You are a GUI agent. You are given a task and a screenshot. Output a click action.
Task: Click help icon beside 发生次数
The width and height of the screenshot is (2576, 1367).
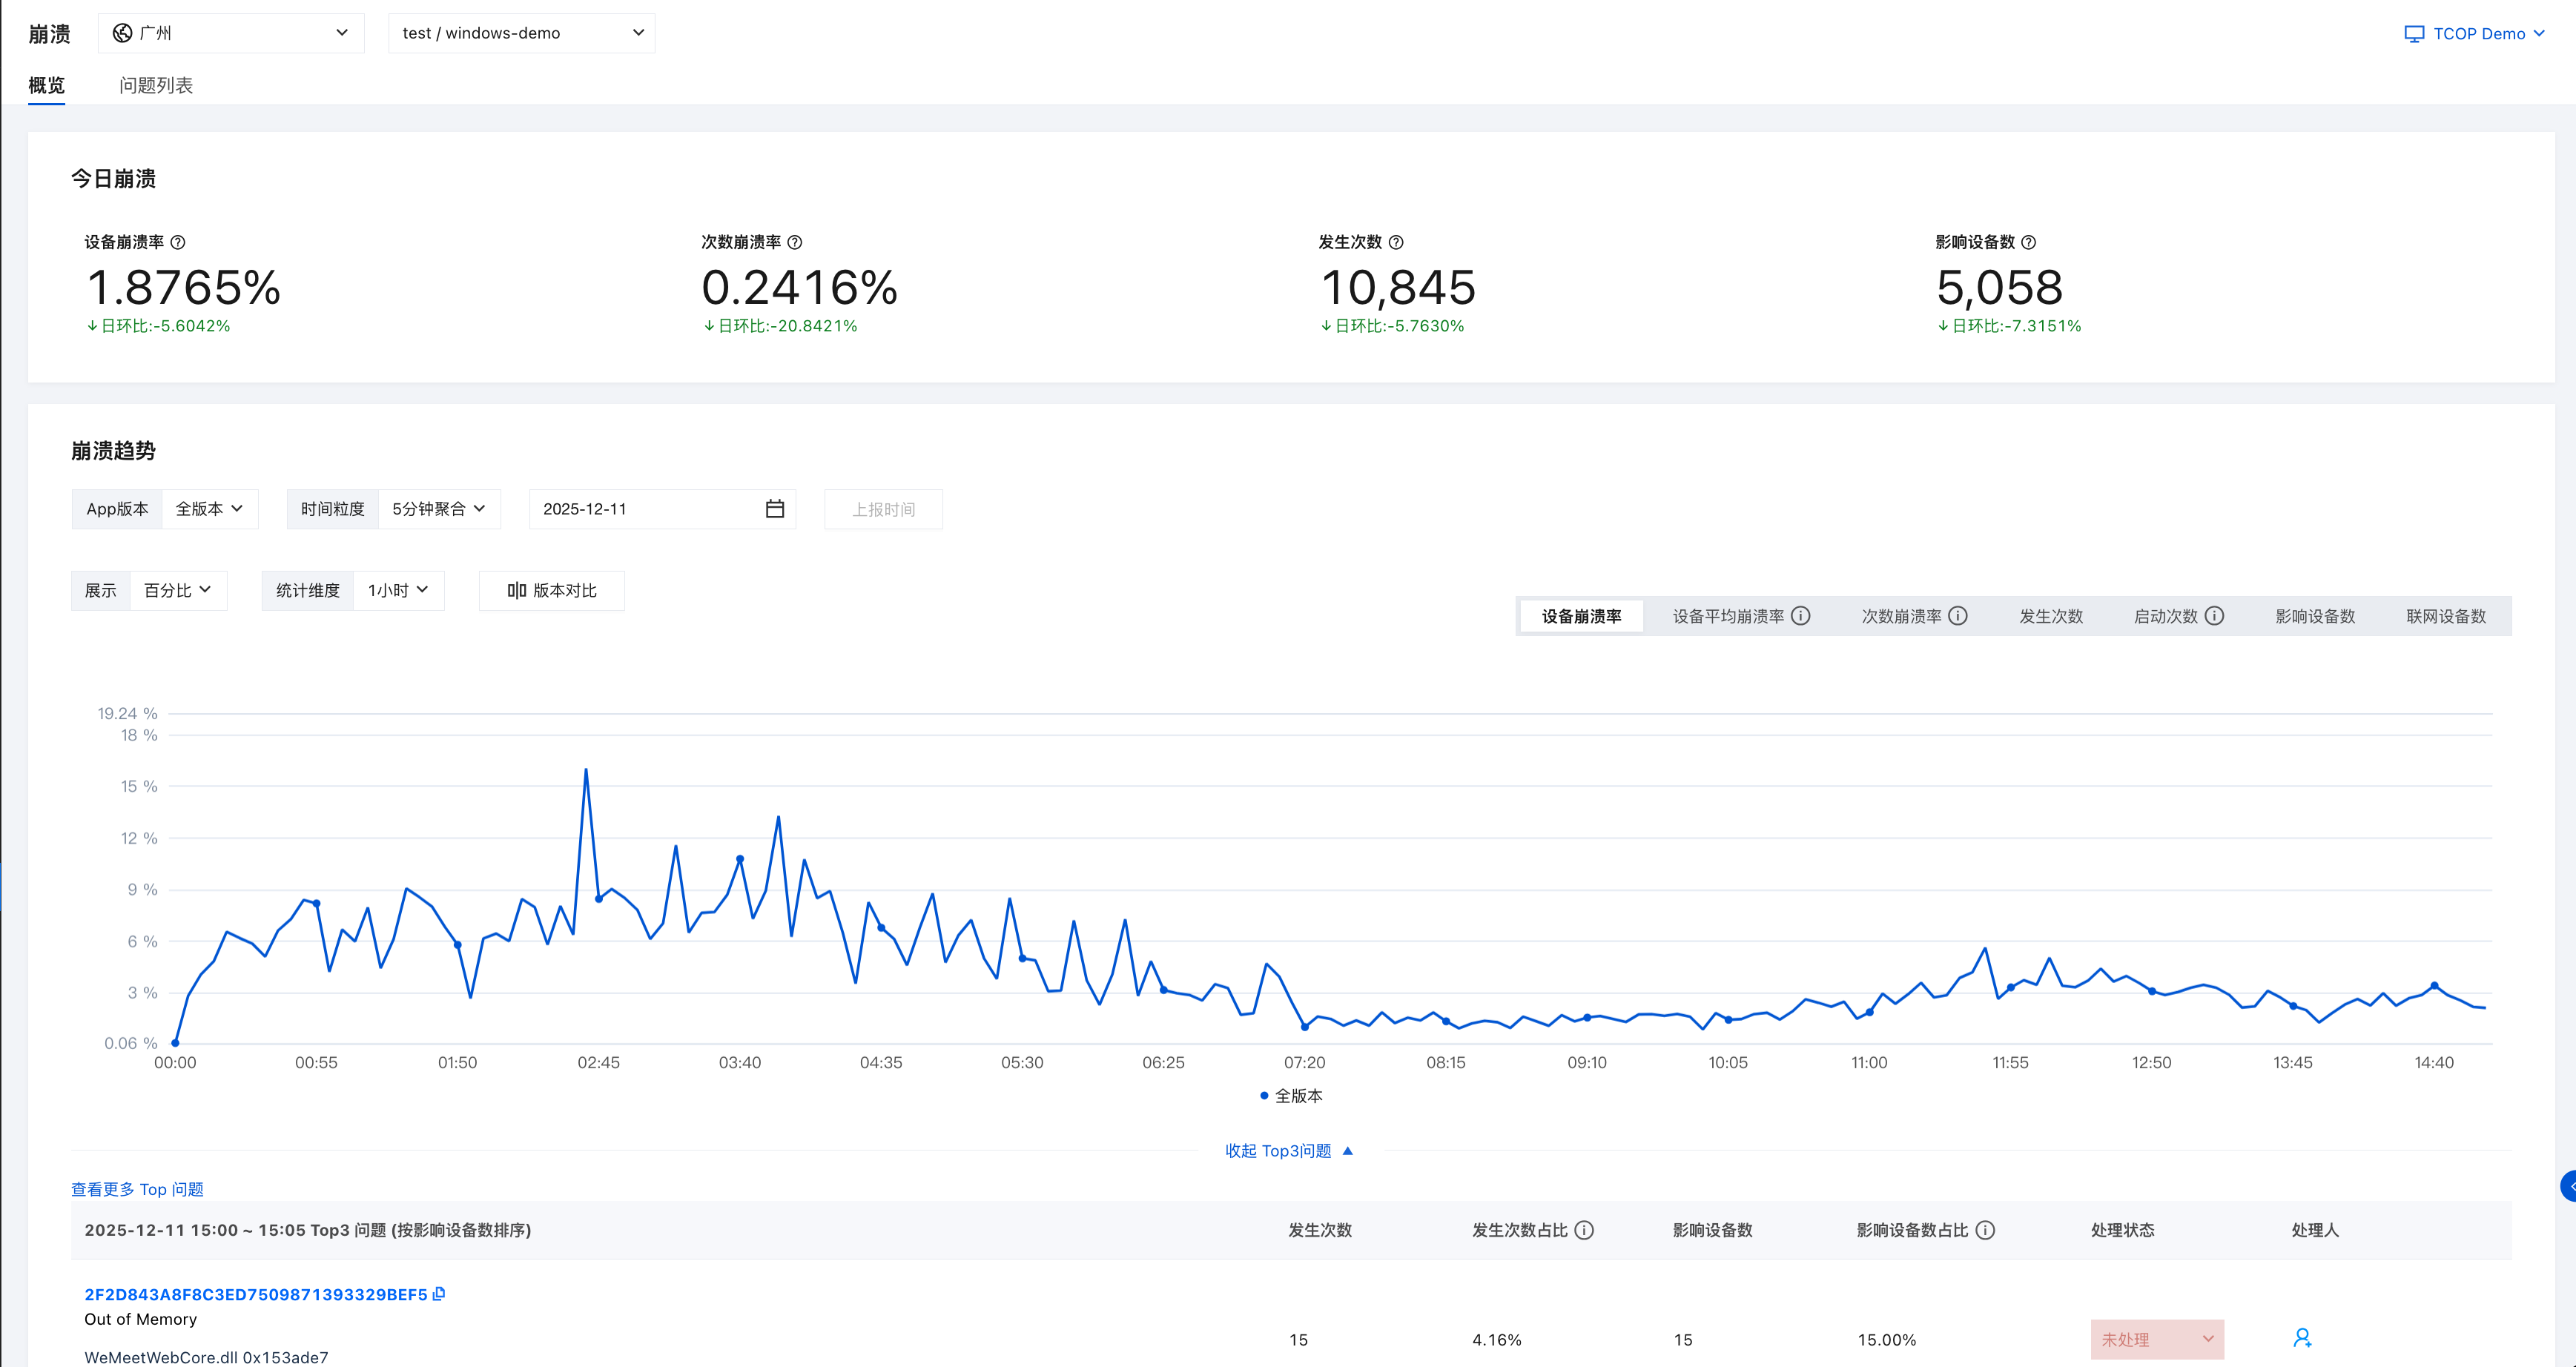pos(1396,242)
